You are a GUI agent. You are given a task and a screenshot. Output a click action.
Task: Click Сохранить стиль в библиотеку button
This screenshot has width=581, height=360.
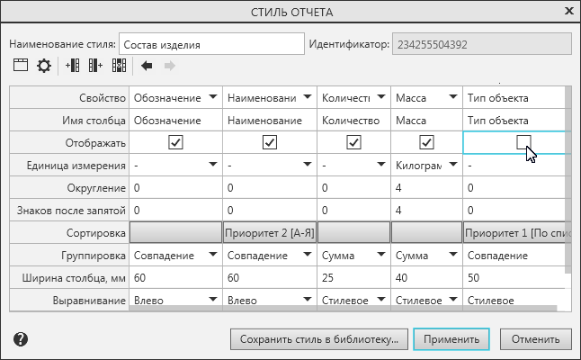(x=320, y=339)
